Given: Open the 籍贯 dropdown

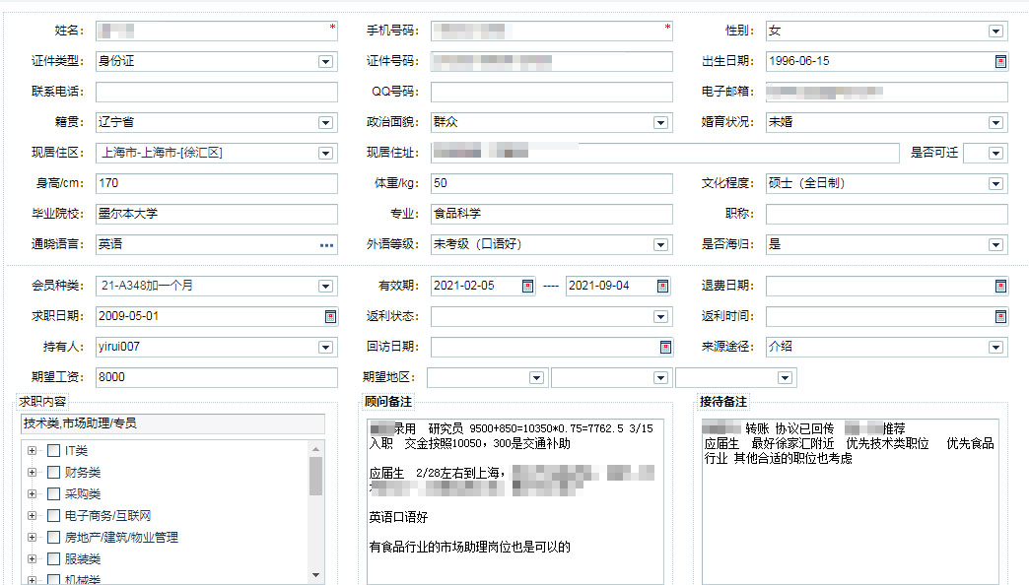Looking at the screenshot, I should [x=325, y=123].
